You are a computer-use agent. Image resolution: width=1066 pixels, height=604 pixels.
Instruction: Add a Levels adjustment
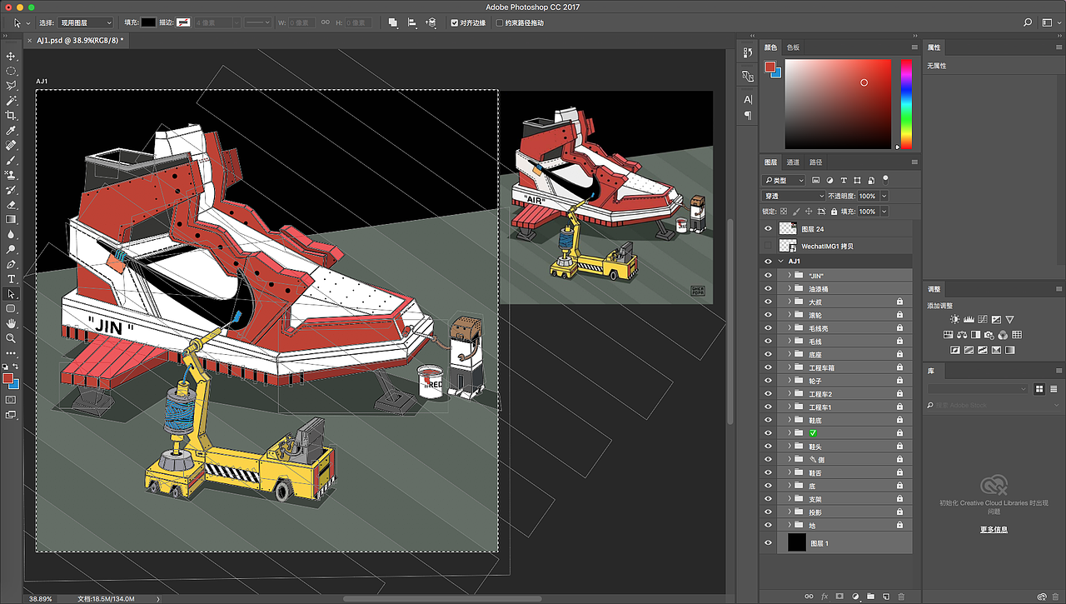pos(969,319)
